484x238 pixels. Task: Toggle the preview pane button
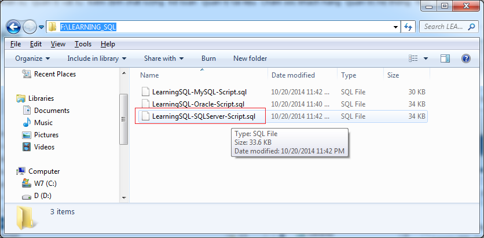coord(445,58)
